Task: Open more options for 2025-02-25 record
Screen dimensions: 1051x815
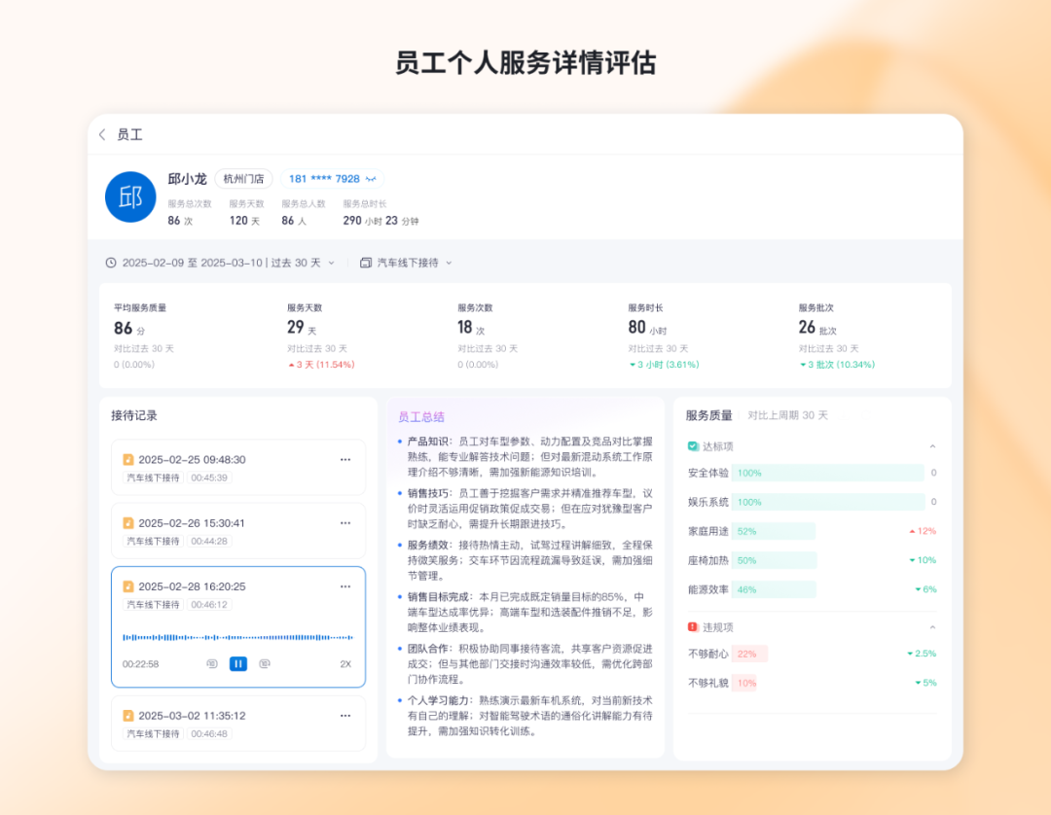Action: point(345,459)
